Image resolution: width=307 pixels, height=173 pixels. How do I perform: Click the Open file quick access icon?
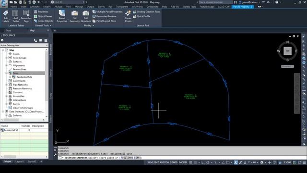[x=16, y=2]
